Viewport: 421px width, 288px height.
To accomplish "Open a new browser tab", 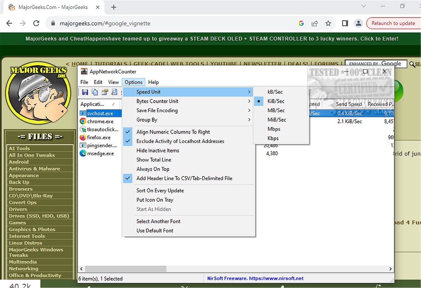I will coord(114,7).
